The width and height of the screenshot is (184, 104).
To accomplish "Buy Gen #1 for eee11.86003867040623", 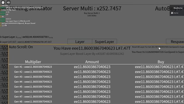I will coord(159,67).
